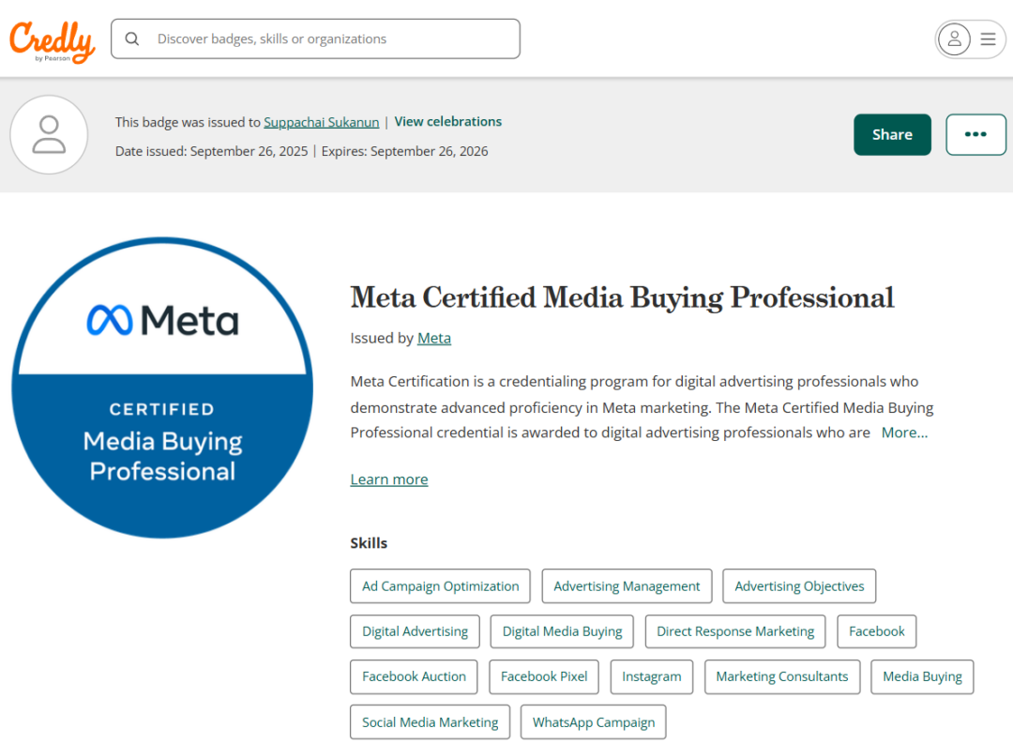Open the ellipsis more options button
The height and width of the screenshot is (744, 1013).
click(x=975, y=134)
